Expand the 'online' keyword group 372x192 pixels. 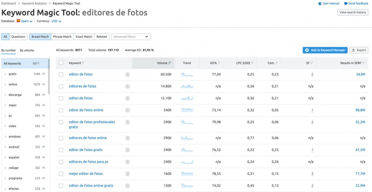(5, 84)
